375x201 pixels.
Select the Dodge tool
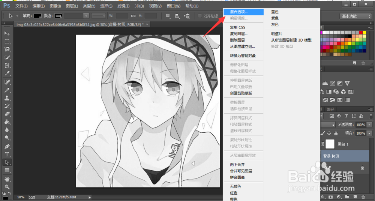coord(7,138)
